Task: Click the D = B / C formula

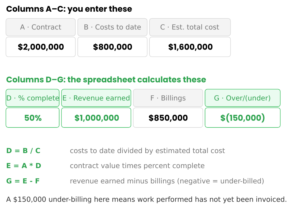Action: [23, 151]
